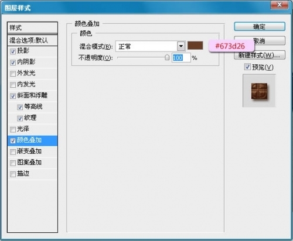Toggle the 等高线 checkbox
Image resolution: width=293 pixels, height=241 pixels.
pyautogui.click(x=20, y=107)
